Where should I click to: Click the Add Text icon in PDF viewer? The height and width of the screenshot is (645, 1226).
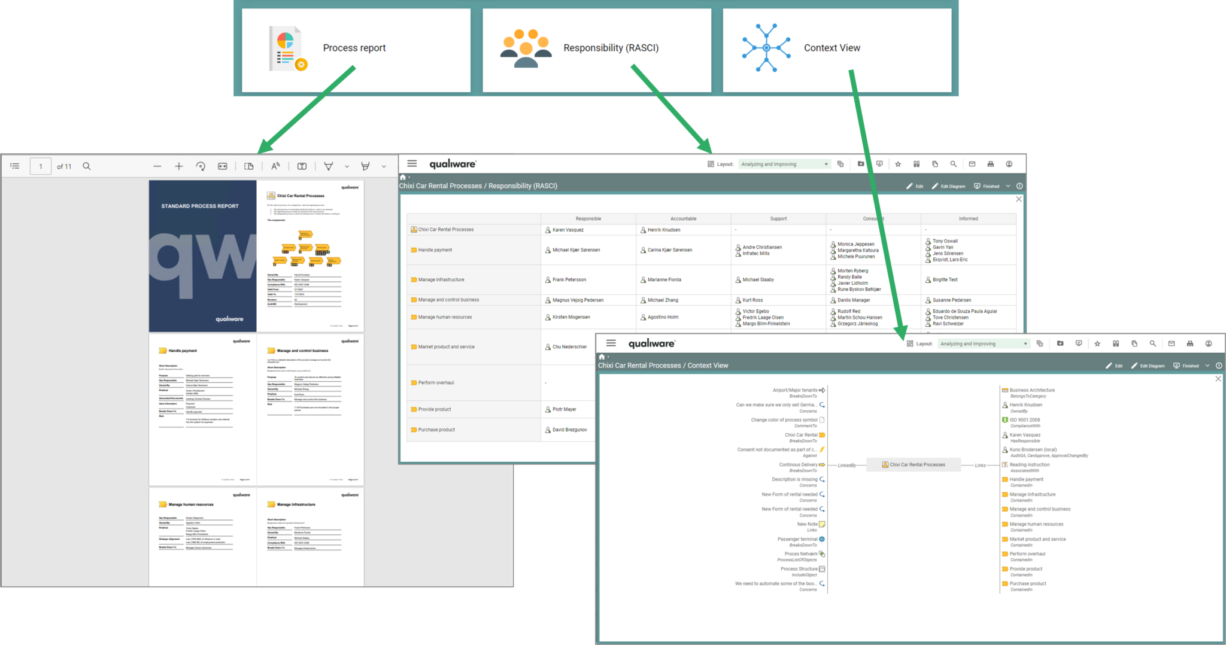(x=302, y=167)
